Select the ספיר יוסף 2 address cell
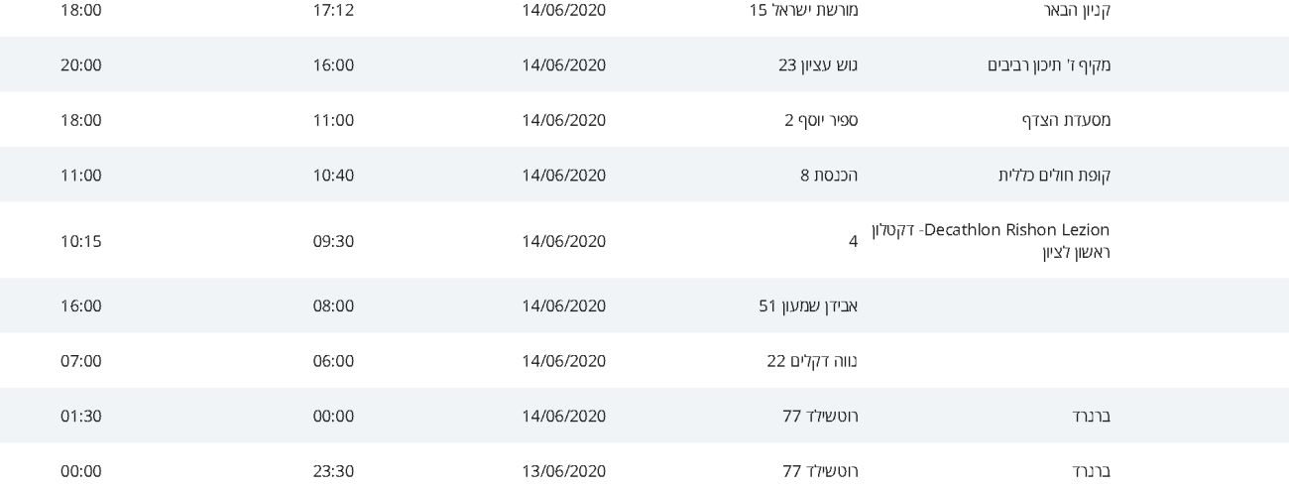 [x=821, y=121]
